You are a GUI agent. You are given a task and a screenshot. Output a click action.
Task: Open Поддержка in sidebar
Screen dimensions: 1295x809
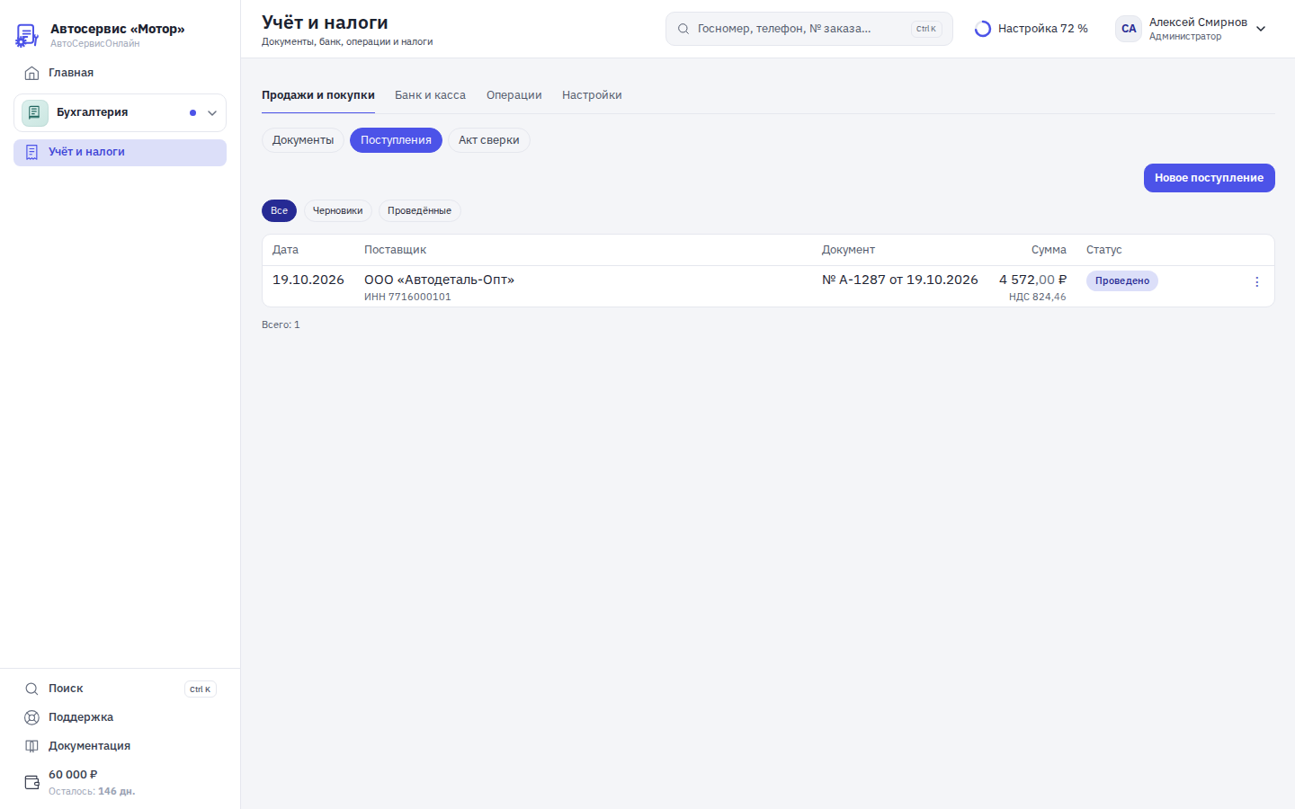(x=120, y=717)
